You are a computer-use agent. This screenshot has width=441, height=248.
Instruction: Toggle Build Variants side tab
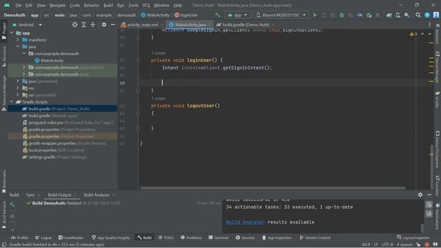point(4,215)
